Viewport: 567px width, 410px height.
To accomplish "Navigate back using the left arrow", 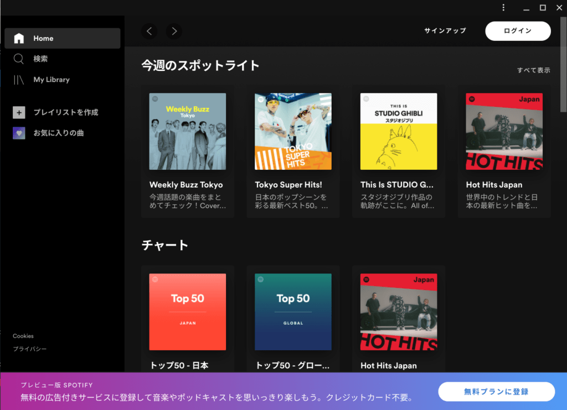I will click(149, 31).
